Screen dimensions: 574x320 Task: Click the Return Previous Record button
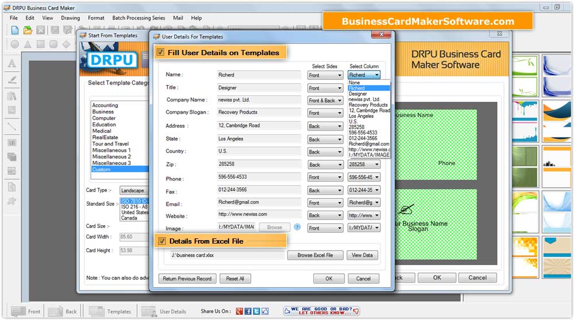187,279
